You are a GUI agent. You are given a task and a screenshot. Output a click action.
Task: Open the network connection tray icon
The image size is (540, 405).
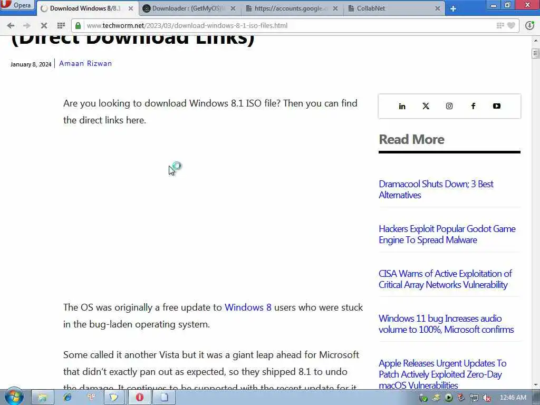tap(474, 398)
